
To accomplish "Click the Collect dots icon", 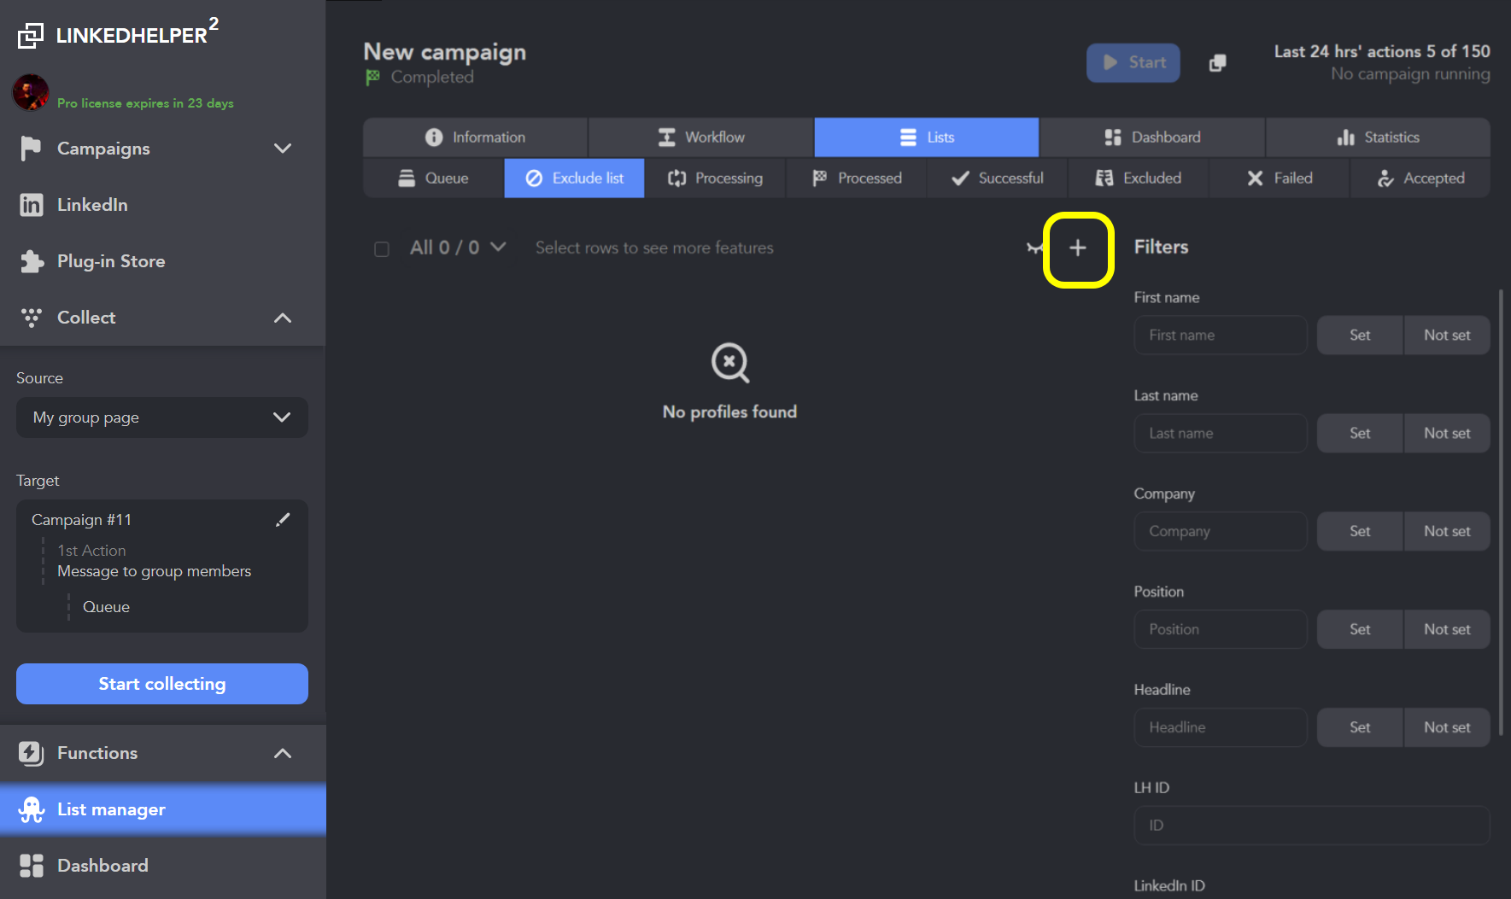I will pyautogui.click(x=32, y=318).
